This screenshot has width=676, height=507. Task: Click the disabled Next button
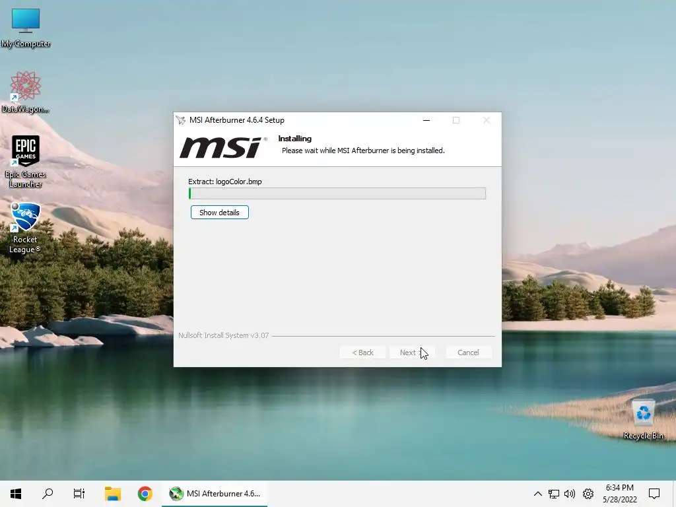point(412,353)
